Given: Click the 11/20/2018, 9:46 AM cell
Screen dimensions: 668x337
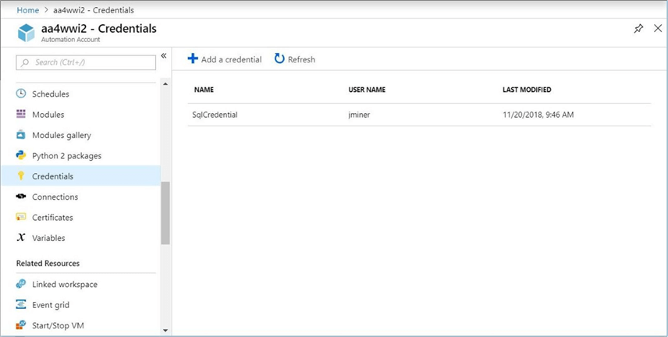Looking at the screenshot, I should (538, 115).
